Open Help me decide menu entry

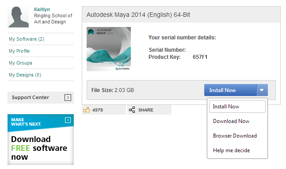[231, 150]
